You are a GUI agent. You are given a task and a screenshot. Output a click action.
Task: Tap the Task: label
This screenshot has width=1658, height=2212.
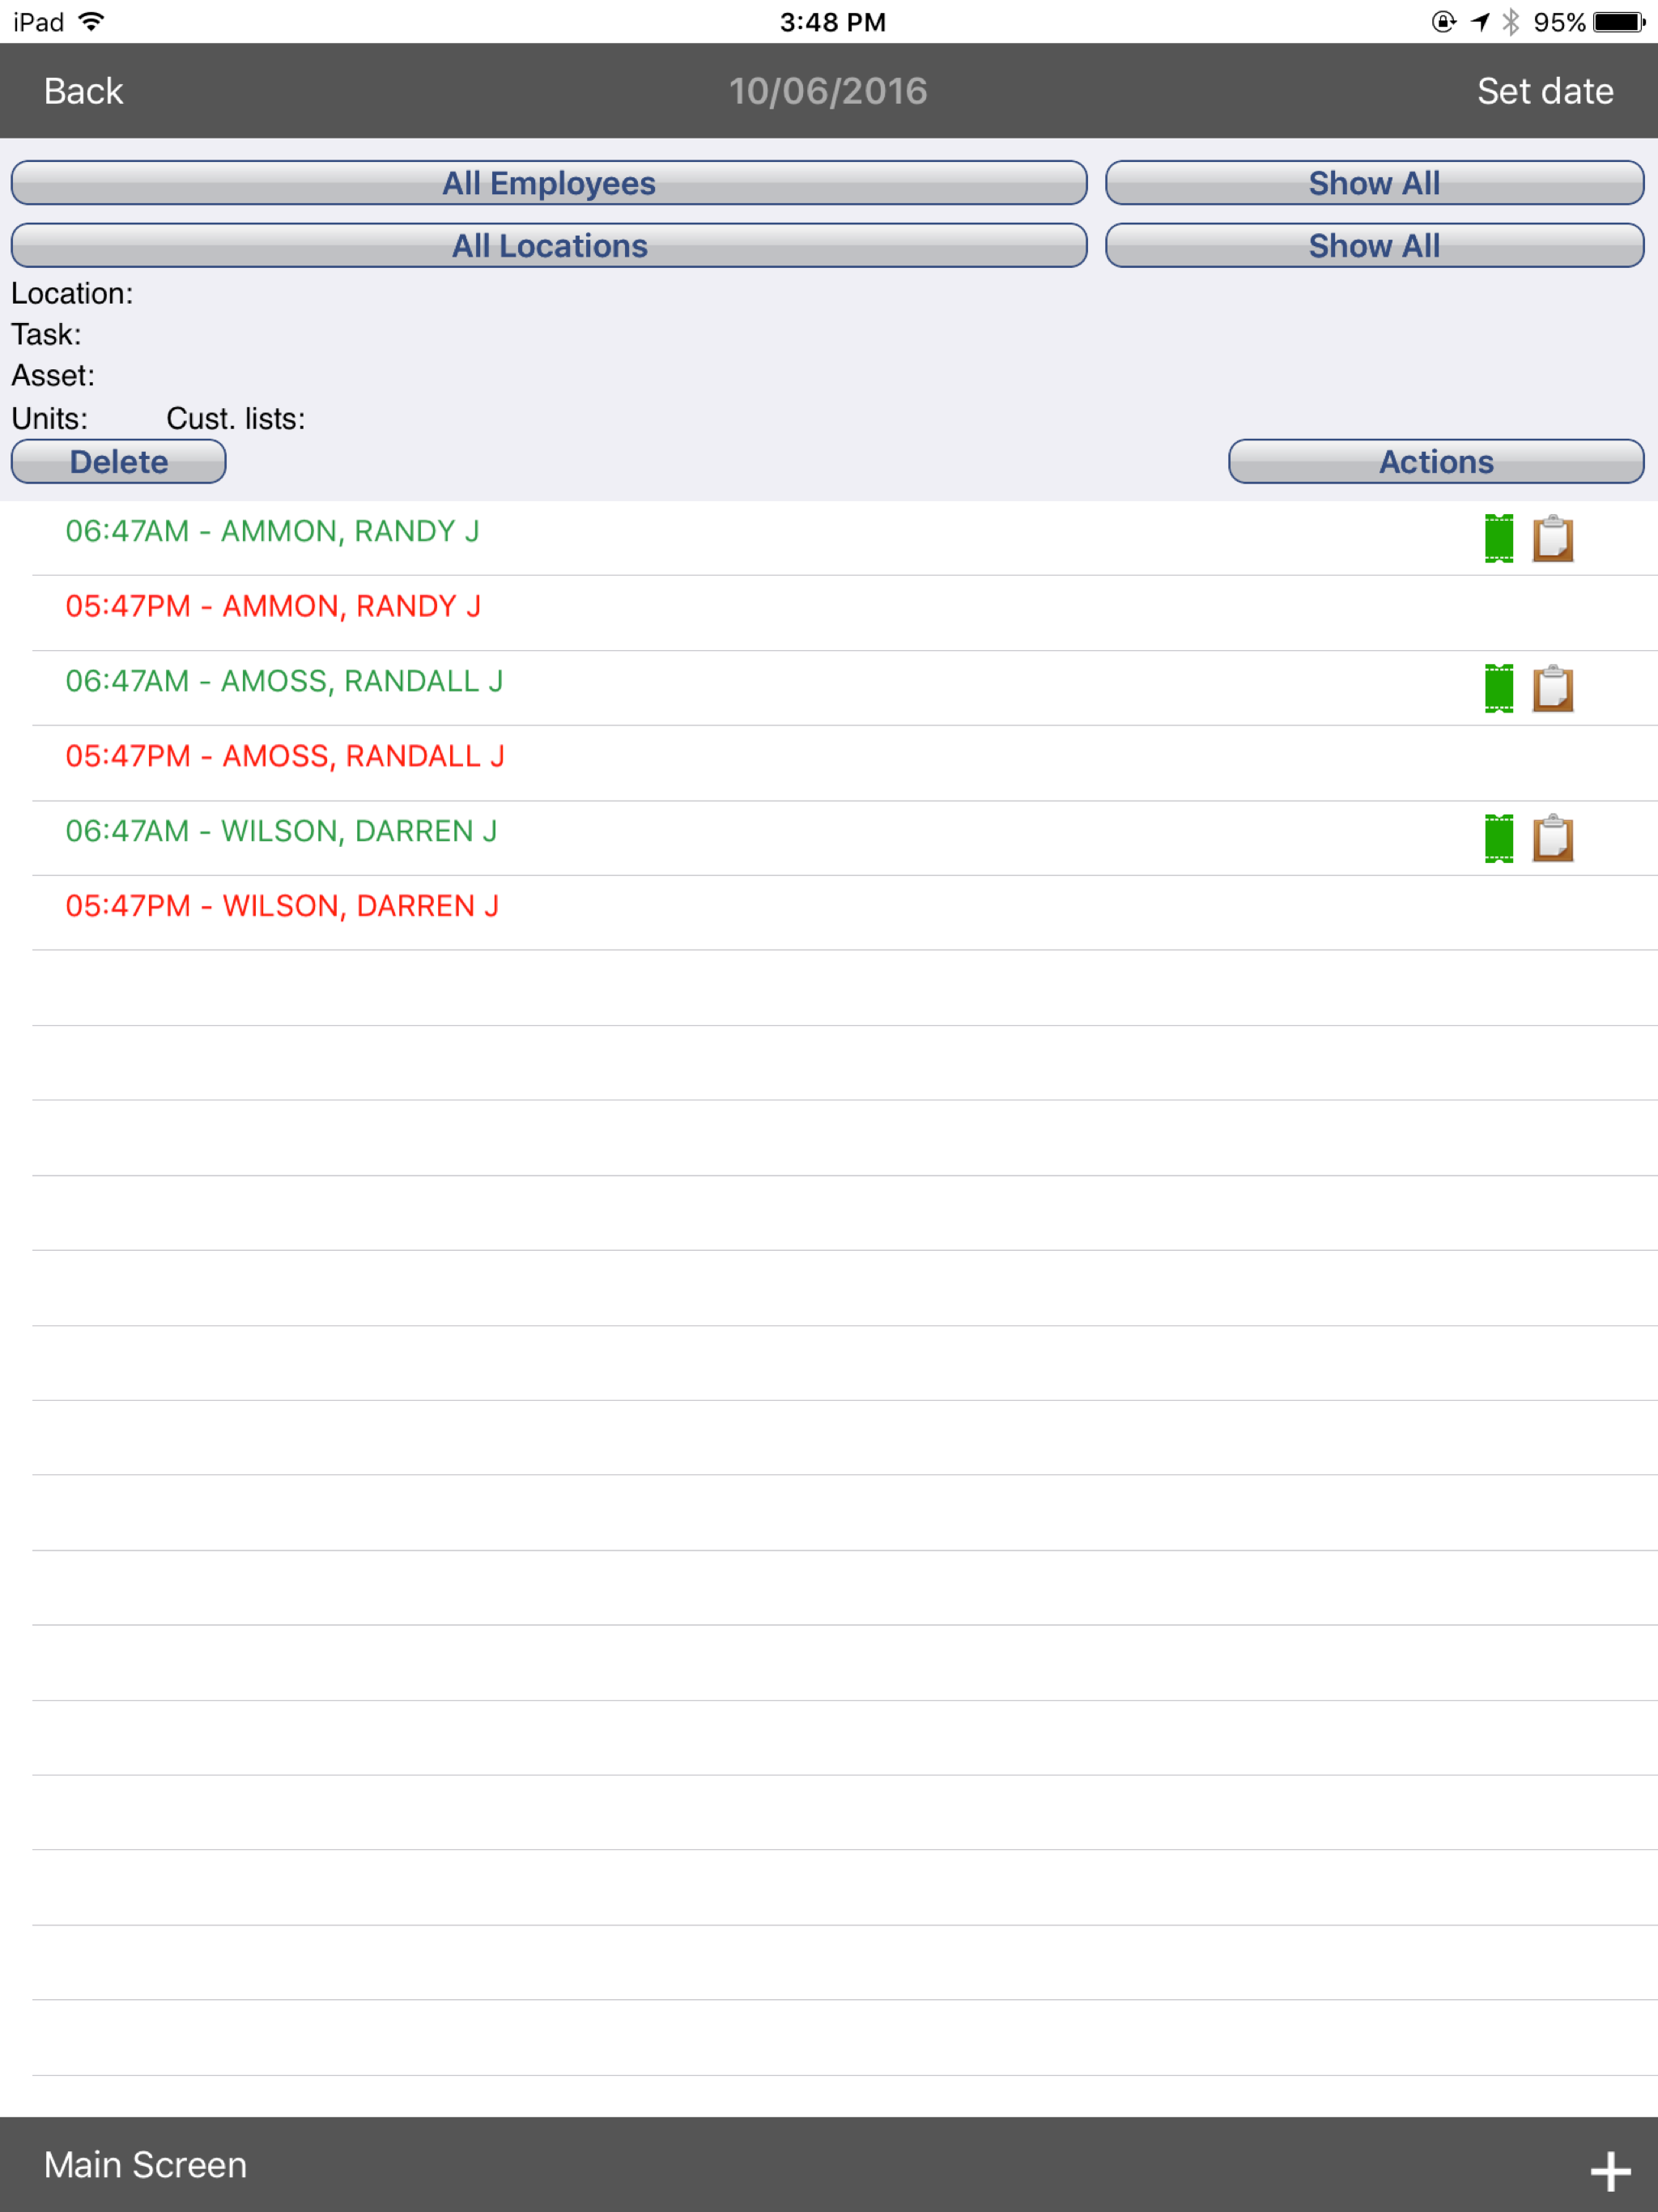(x=46, y=334)
